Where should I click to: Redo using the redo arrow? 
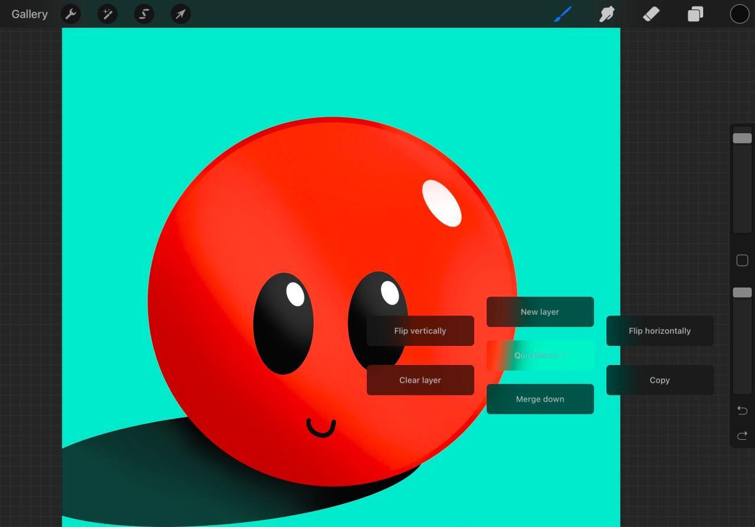(x=743, y=436)
